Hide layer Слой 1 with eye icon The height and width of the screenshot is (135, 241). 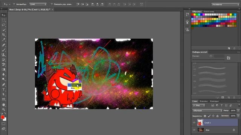[x=194, y=123]
